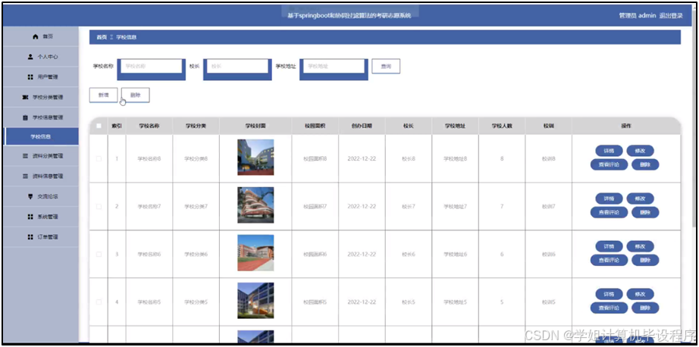The height and width of the screenshot is (347, 699).
Task: Click the 校训7 cell
Action: point(548,207)
